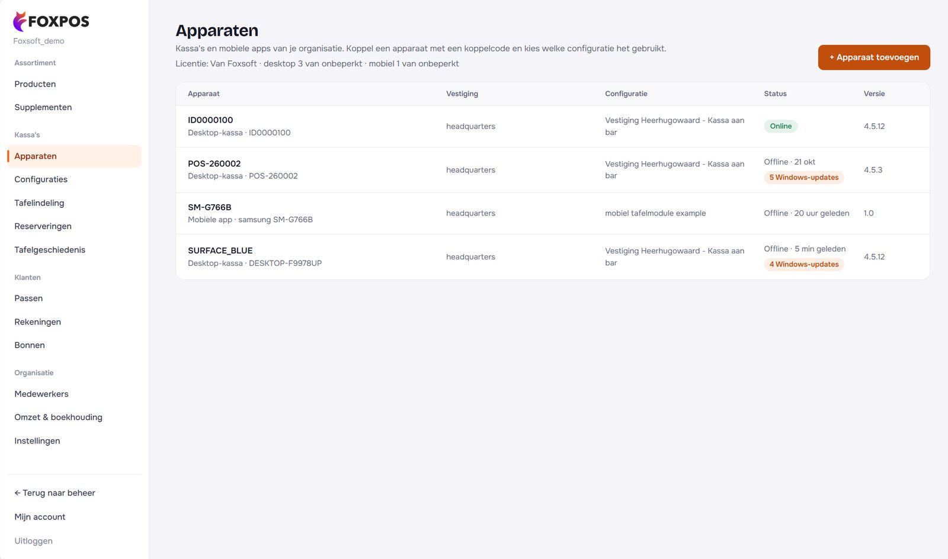This screenshot has width=948, height=559.
Task: Select the SM-G766B device name
Action: click(x=210, y=207)
